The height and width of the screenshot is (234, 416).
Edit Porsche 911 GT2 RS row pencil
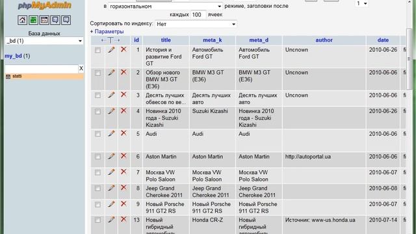click(x=111, y=203)
